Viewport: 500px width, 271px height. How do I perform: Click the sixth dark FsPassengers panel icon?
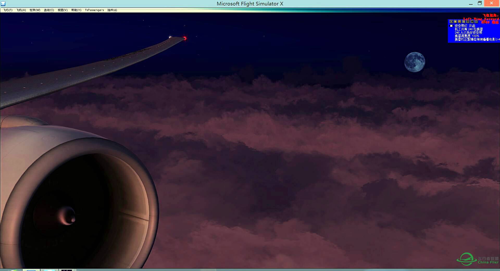coord(472,21)
